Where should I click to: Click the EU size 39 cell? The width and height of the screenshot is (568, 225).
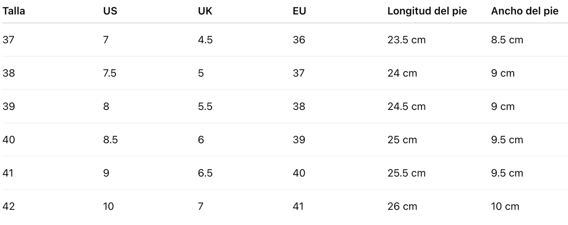pos(299,140)
